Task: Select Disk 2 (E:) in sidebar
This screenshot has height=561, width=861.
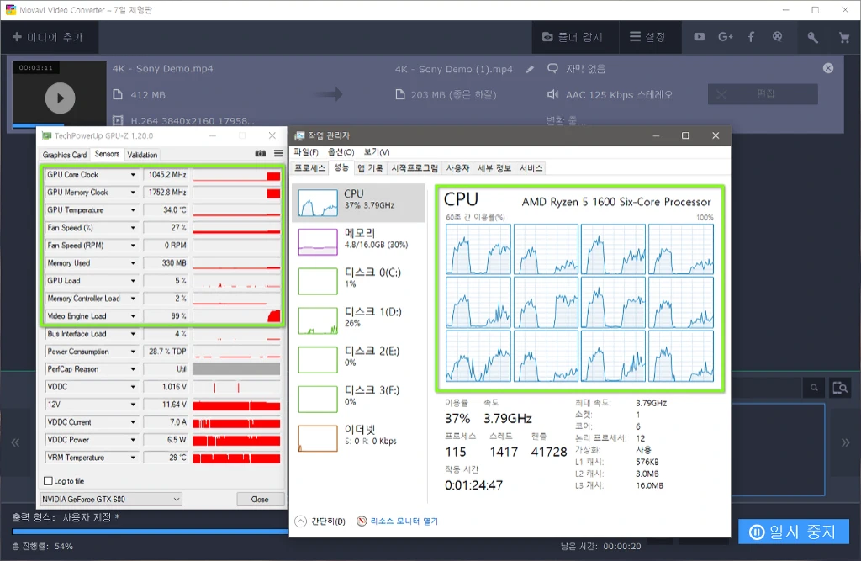Action: pos(359,360)
